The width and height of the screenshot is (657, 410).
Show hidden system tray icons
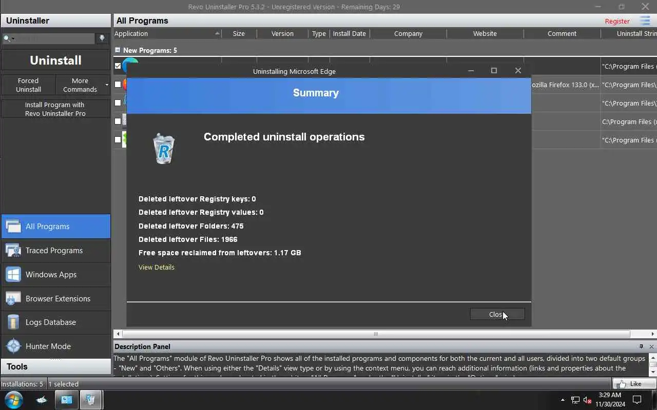click(x=563, y=400)
